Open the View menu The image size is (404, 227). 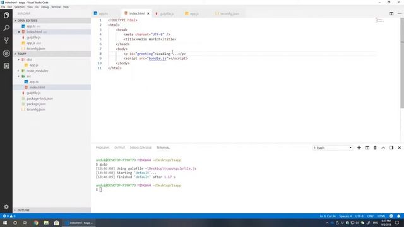point(30,7)
